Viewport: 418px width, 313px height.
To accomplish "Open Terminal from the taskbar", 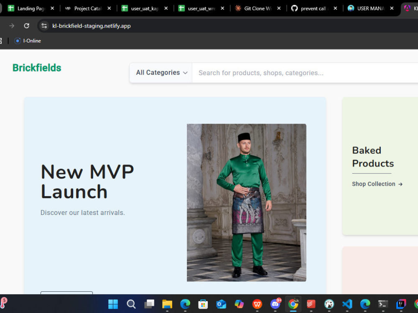I will pyautogui.click(x=383, y=304).
